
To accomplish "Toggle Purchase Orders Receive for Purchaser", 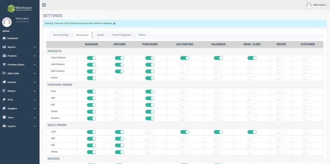I will (150, 118).
